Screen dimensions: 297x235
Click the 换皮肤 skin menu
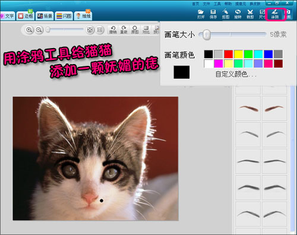coord(255,4)
